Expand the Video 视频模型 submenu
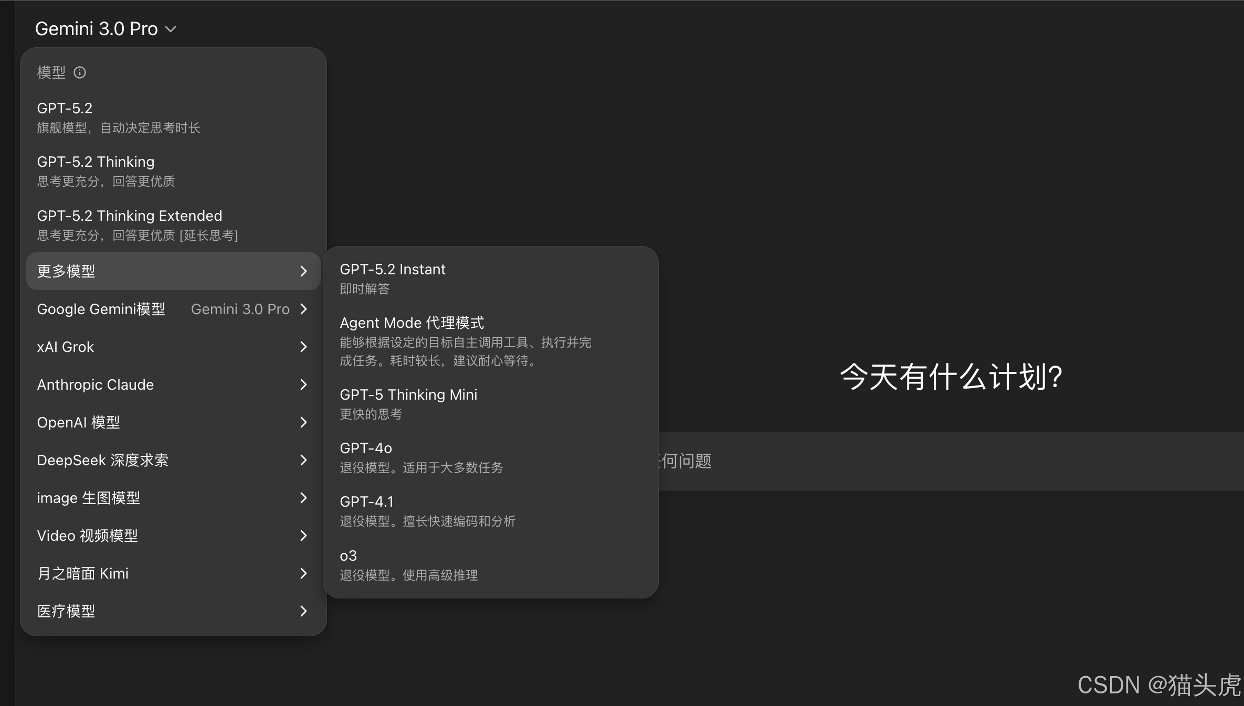Image resolution: width=1244 pixels, height=706 pixels. (x=172, y=536)
